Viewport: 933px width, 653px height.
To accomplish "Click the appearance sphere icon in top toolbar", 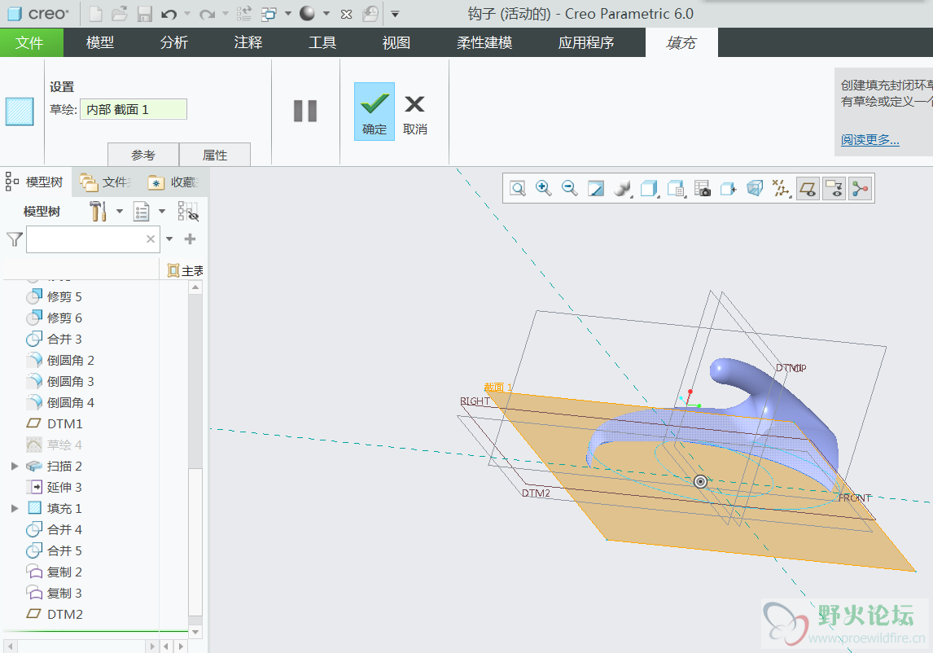I will (307, 14).
